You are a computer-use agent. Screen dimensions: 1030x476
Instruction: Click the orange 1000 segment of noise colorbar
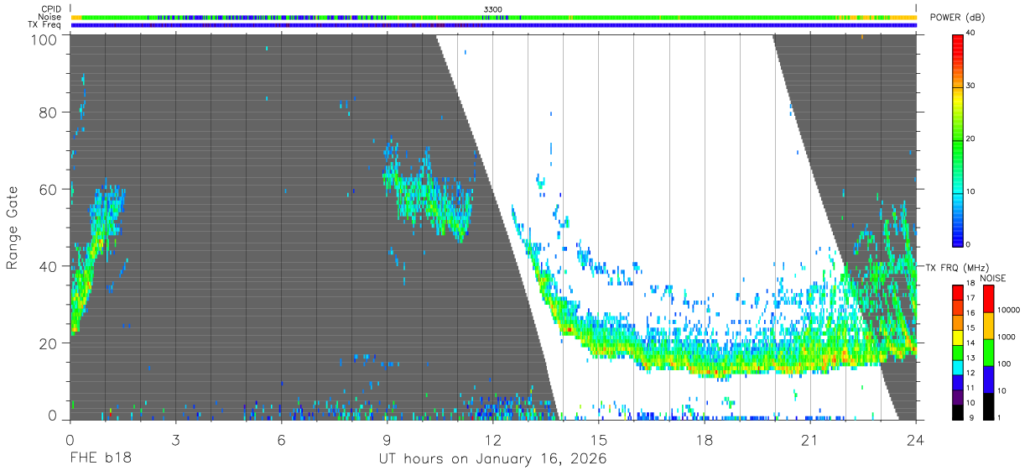pyautogui.click(x=987, y=326)
